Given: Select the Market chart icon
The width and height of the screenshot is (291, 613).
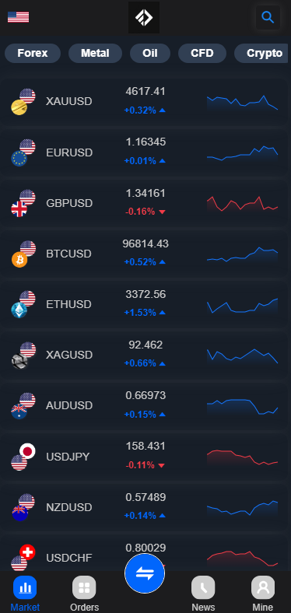Looking at the screenshot, I should point(25,587).
